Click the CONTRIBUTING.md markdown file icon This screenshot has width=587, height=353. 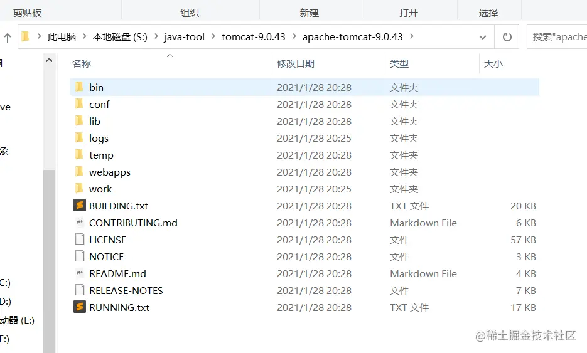pos(79,223)
